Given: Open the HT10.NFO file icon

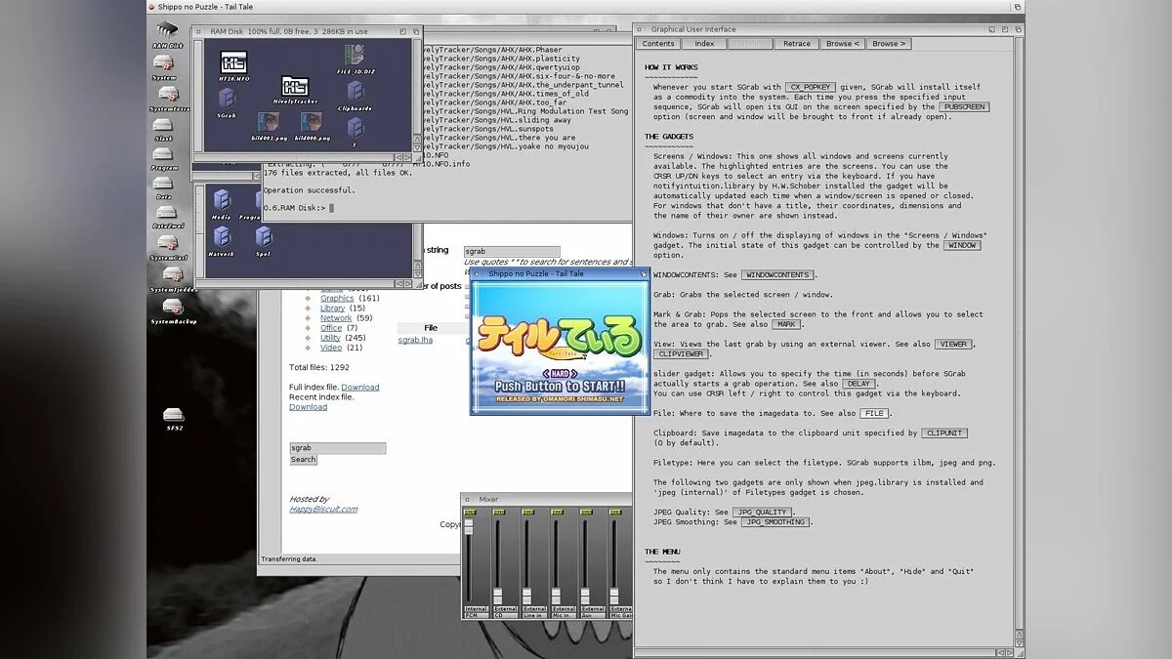Looking at the screenshot, I should coord(233,62).
